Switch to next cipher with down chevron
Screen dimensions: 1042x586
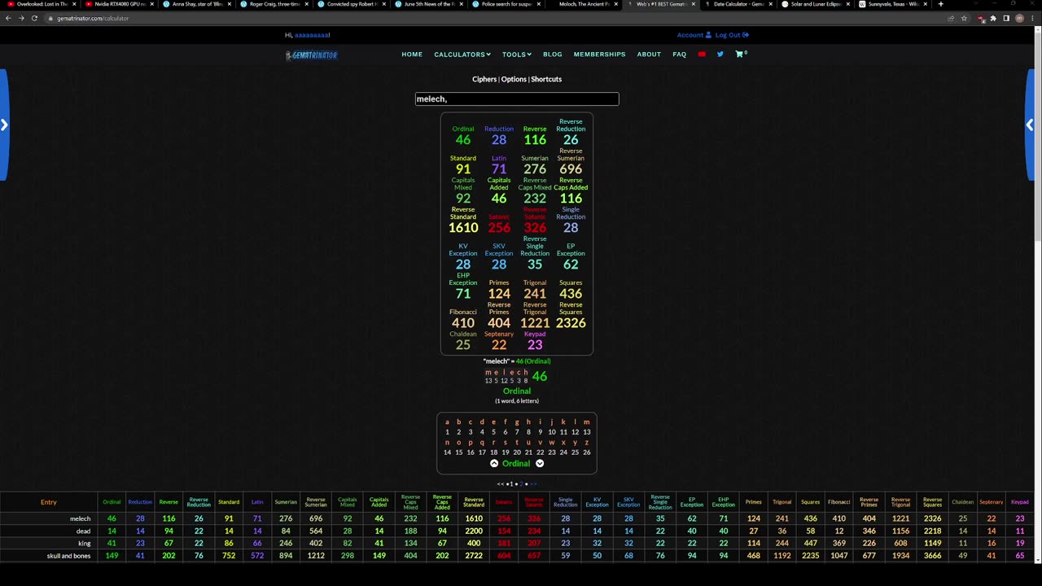point(540,463)
